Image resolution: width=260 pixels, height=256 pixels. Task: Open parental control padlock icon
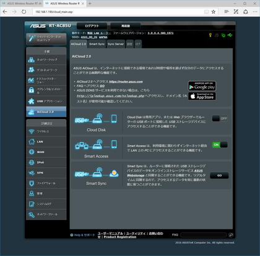[x=31, y=90]
